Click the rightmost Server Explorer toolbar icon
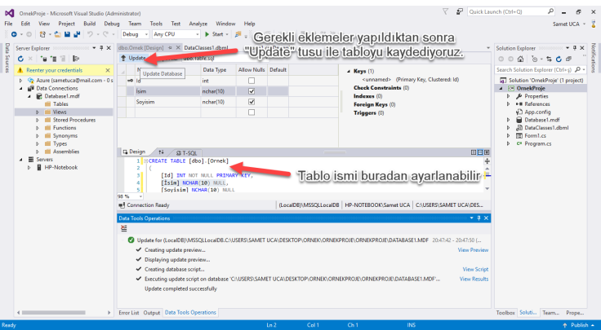 tap(76, 59)
